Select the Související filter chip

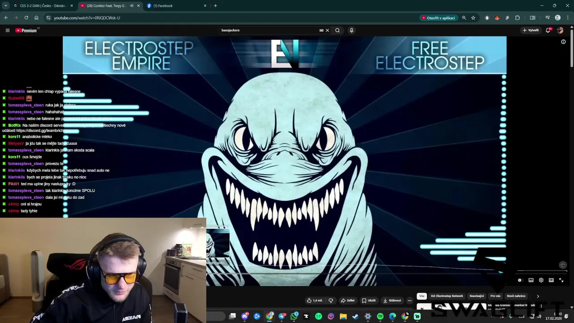pos(477,296)
